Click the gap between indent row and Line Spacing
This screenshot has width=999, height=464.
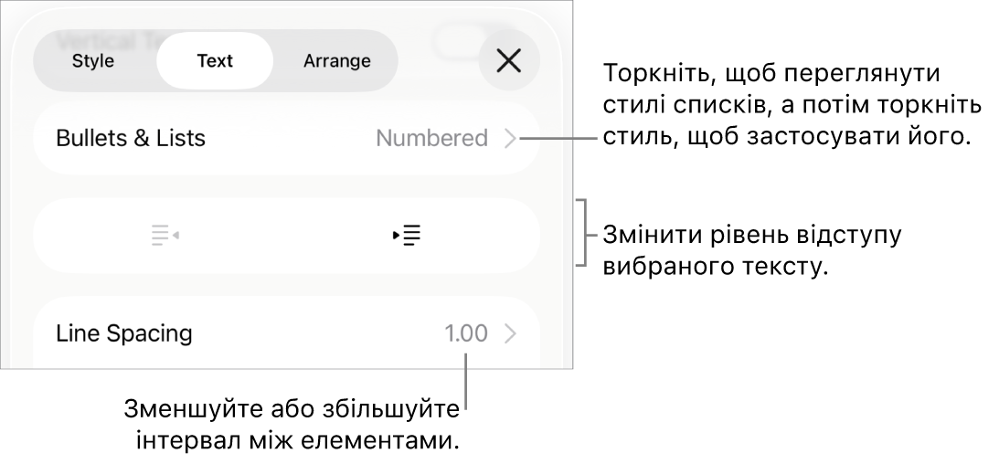286,284
